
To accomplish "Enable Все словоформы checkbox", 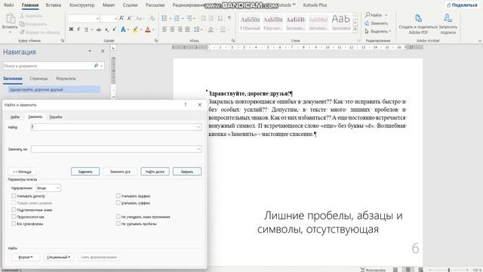I will click(x=14, y=224).
